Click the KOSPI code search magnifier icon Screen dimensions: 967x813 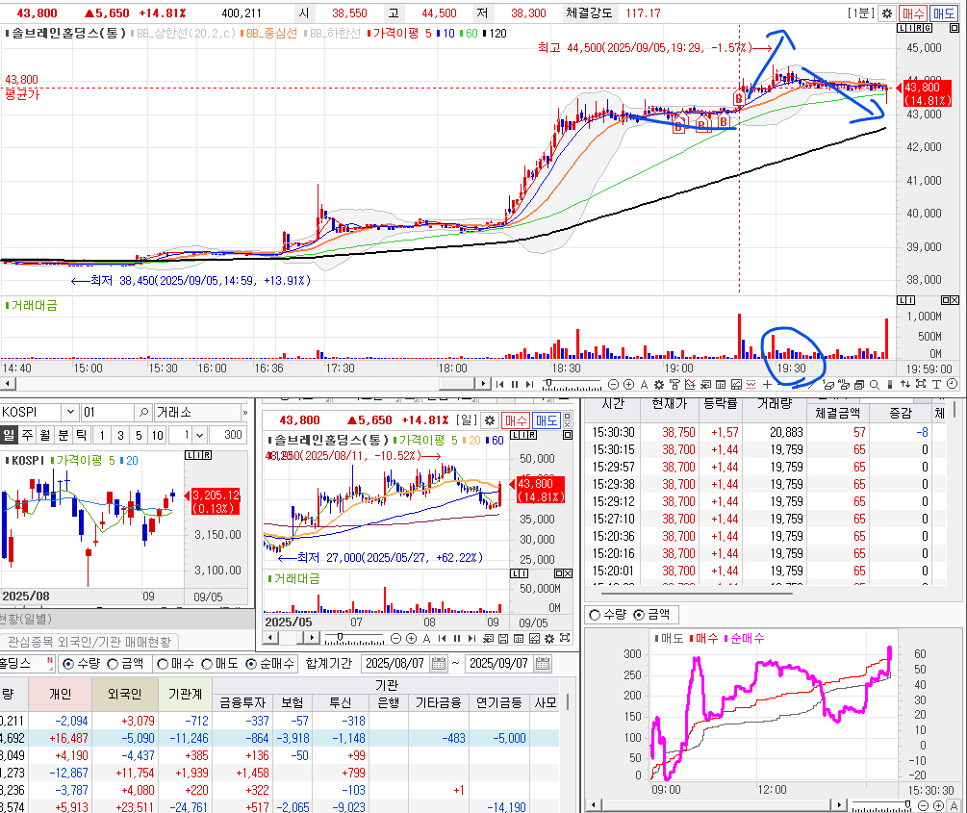[x=143, y=412]
